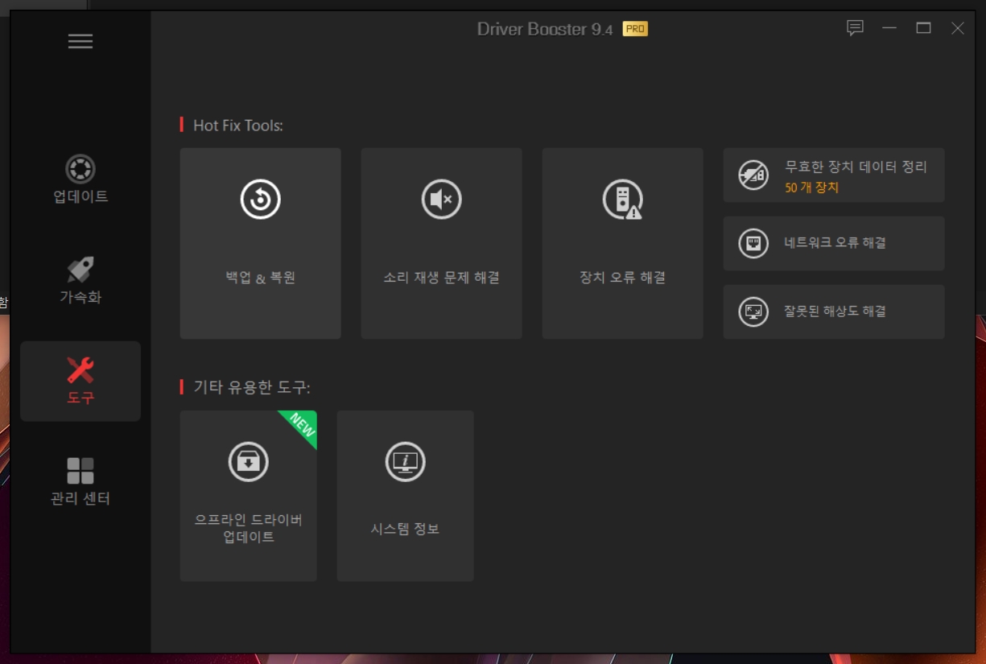Select the 도구 tab label
The width and height of the screenshot is (986, 664).
(x=80, y=398)
